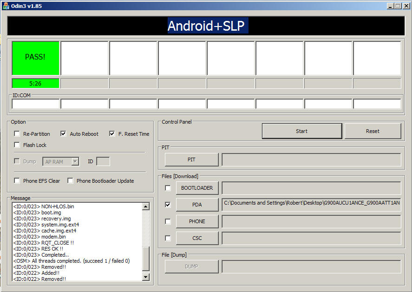Choose a file with PHONE button
The width and height of the screenshot is (412, 292).
pyautogui.click(x=197, y=221)
